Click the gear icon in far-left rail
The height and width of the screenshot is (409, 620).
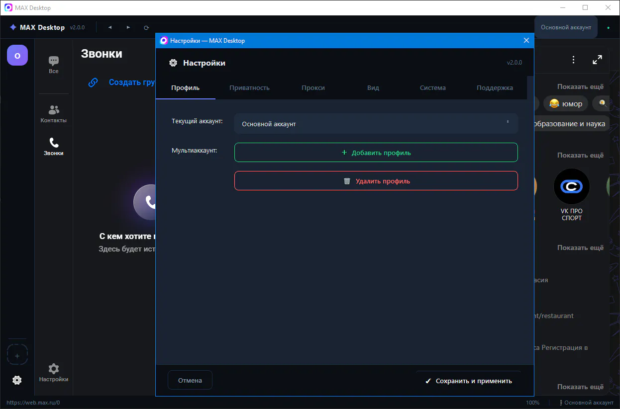[17, 380]
